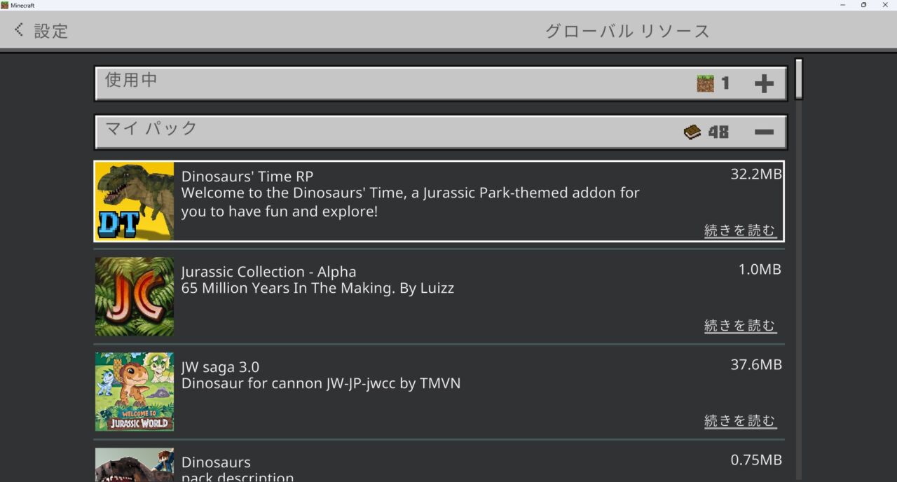
Task: Select the Dinosaurs' Time RP thumbnail
Action: [135, 201]
